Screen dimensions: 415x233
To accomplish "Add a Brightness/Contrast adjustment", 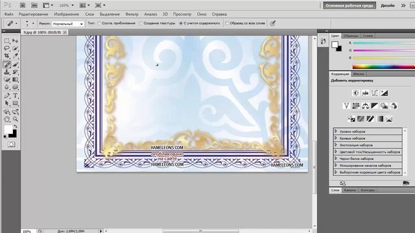I will (356, 93).
